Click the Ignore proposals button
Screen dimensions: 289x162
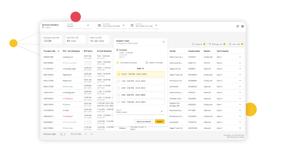143,121
